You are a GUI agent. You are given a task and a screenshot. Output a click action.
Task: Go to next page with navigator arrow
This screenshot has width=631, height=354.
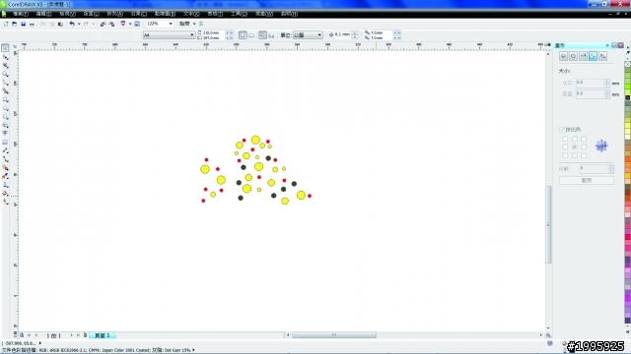pyautogui.click(x=72, y=335)
